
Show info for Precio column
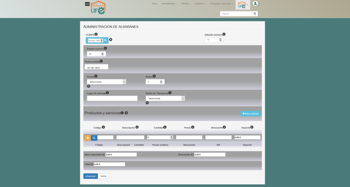pos(193,127)
